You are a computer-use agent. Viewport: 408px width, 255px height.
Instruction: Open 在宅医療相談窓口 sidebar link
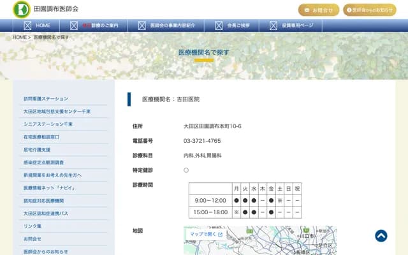tap(41, 137)
